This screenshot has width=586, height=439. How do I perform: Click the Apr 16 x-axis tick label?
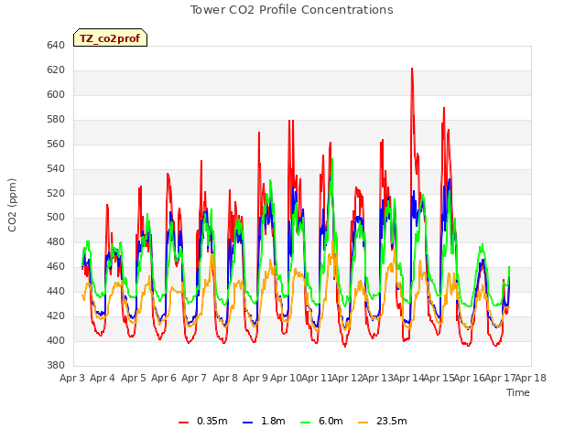click(470, 379)
